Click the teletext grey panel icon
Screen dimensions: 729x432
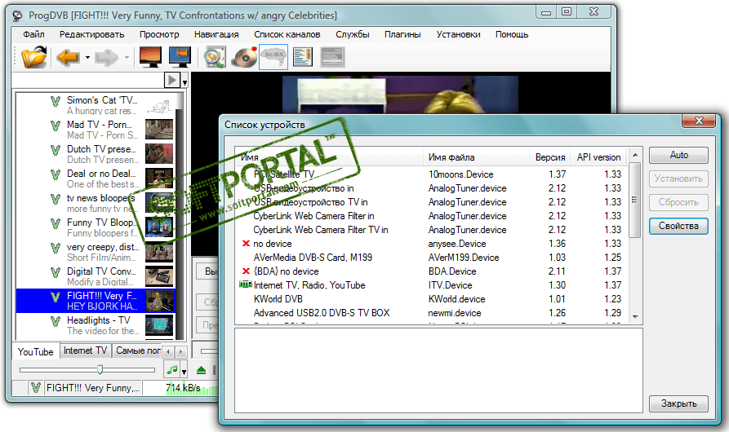point(332,57)
